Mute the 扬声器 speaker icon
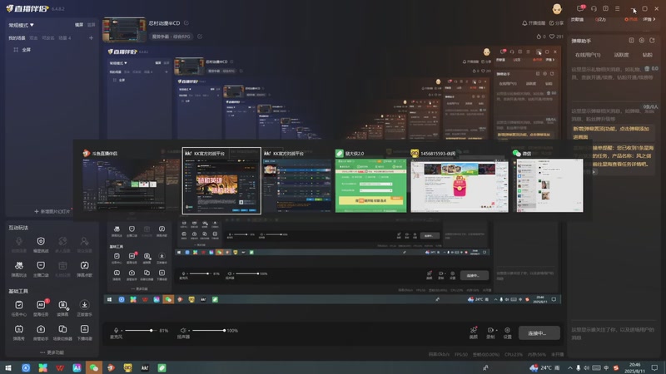 183,330
